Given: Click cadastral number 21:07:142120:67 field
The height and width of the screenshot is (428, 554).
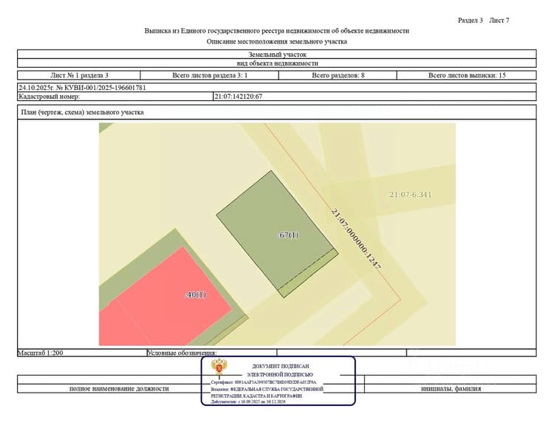Looking at the screenshot, I should tap(375, 97).
